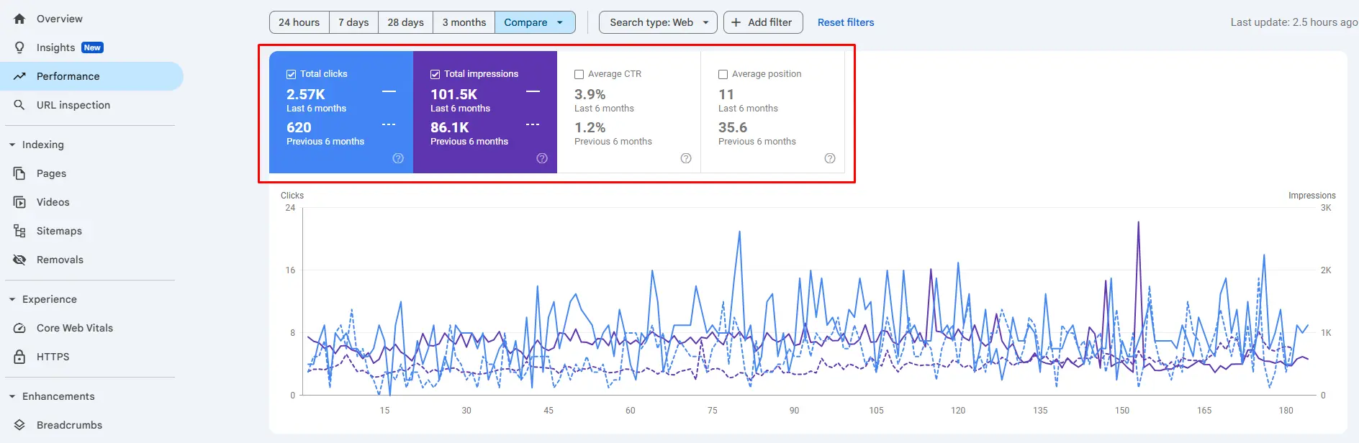Click the URL inspection magnifier icon

[19, 105]
